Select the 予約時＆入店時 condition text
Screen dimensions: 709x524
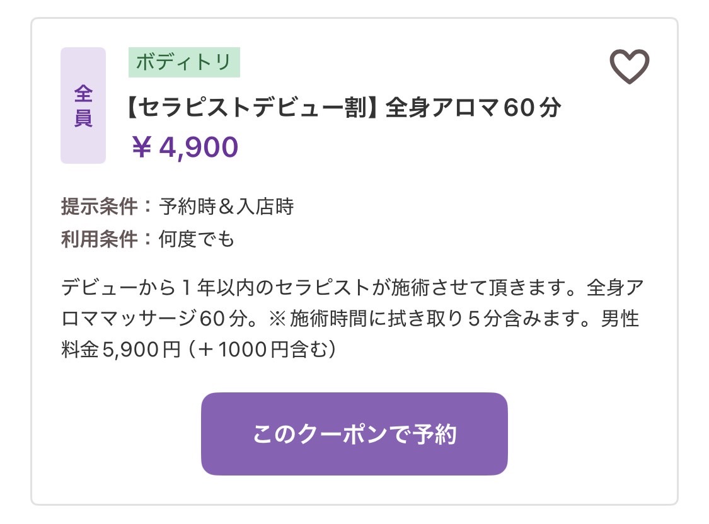click(x=226, y=207)
